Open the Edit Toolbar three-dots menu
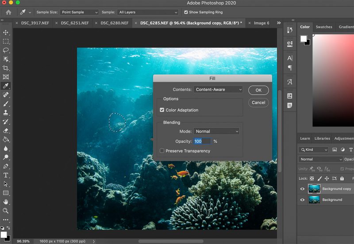This screenshot has height=244, width=354. 6,220
